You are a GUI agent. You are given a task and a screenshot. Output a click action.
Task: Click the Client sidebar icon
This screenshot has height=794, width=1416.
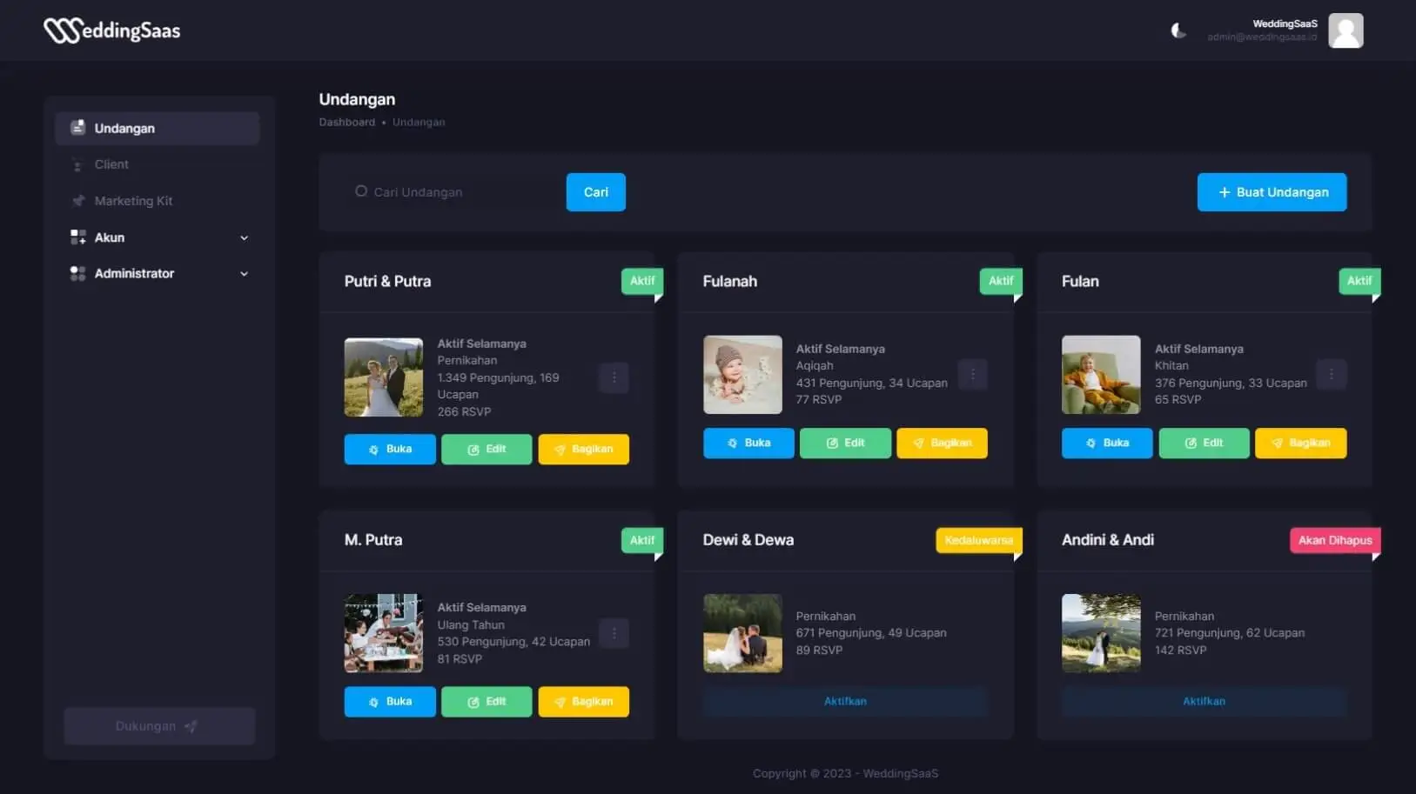[78, 163]
